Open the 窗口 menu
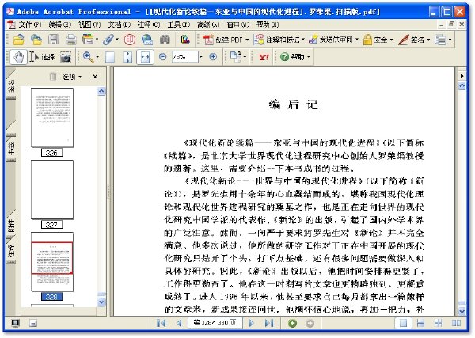This screenshot has height=338, width=475. (x=237, y=25)
